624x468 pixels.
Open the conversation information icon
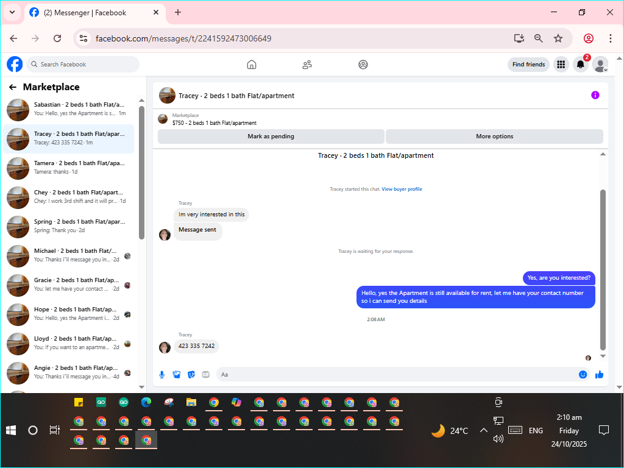(595, 95)
